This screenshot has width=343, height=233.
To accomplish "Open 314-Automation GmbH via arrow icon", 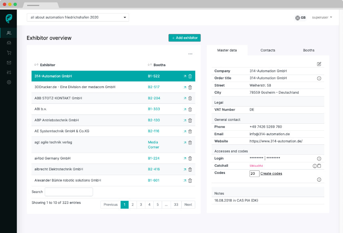I will tap(185, 76).
